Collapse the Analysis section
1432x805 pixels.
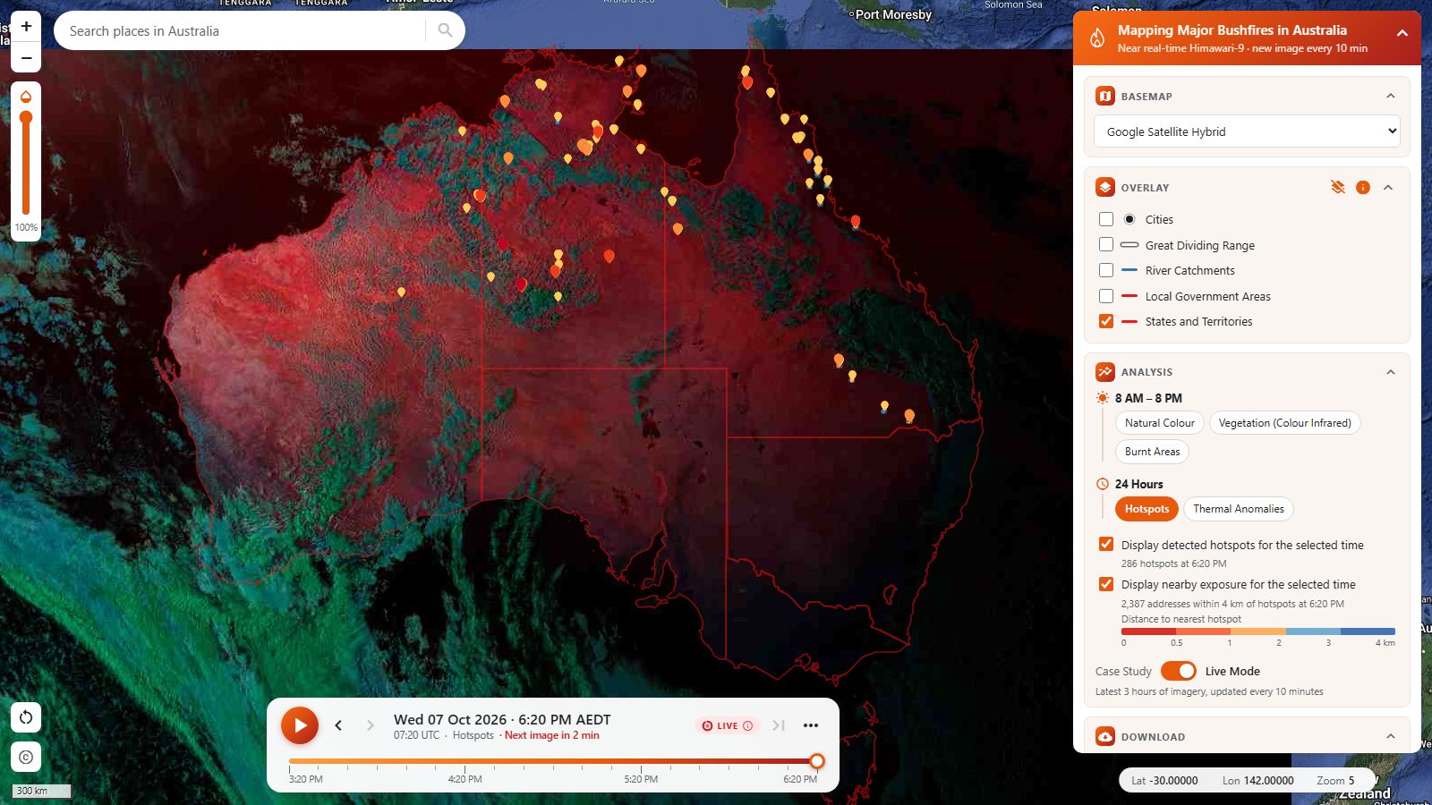(x=1390, y=371)
